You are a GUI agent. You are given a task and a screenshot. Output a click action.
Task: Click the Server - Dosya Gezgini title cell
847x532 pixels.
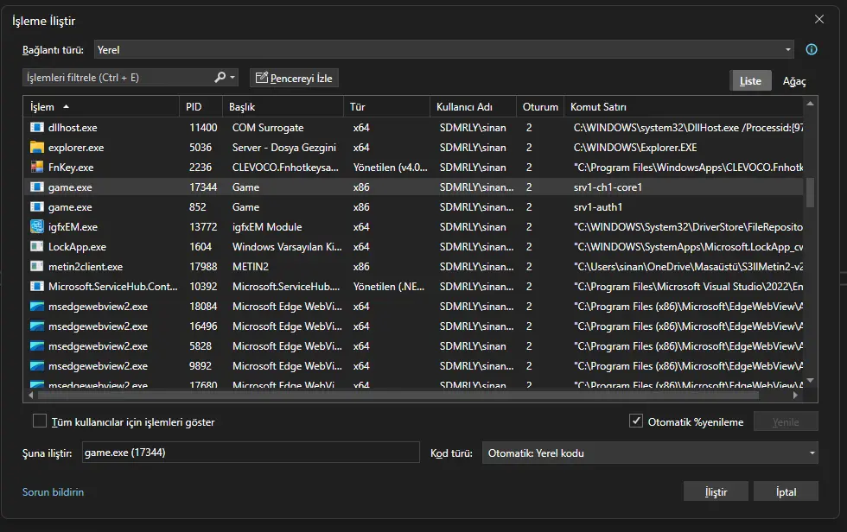284,148
